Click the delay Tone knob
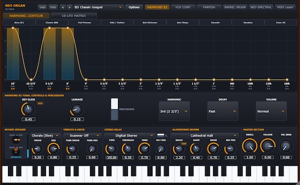The height and width of the screenshot is (185, 300). pyautogui.click(x=144, y=149)
